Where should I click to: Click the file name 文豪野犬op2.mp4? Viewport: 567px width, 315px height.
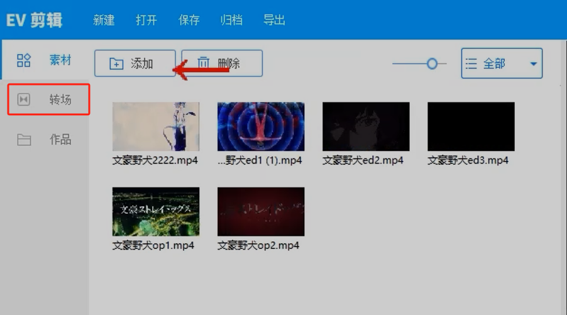click(x=258, y=246)
